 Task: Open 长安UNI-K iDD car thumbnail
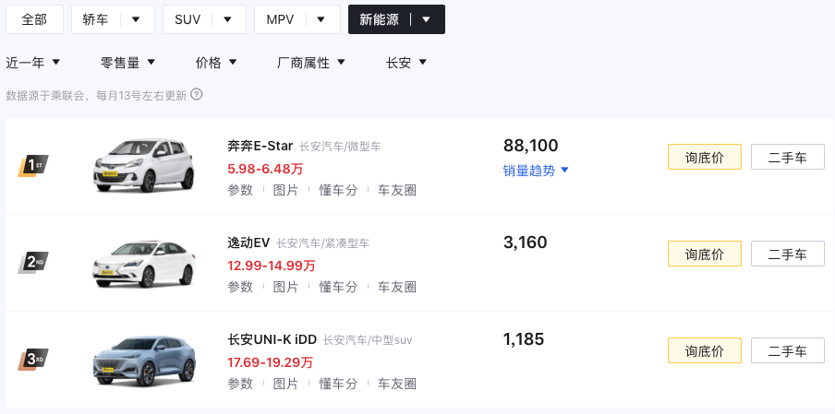pyautogui.click(x=144, y=360)
